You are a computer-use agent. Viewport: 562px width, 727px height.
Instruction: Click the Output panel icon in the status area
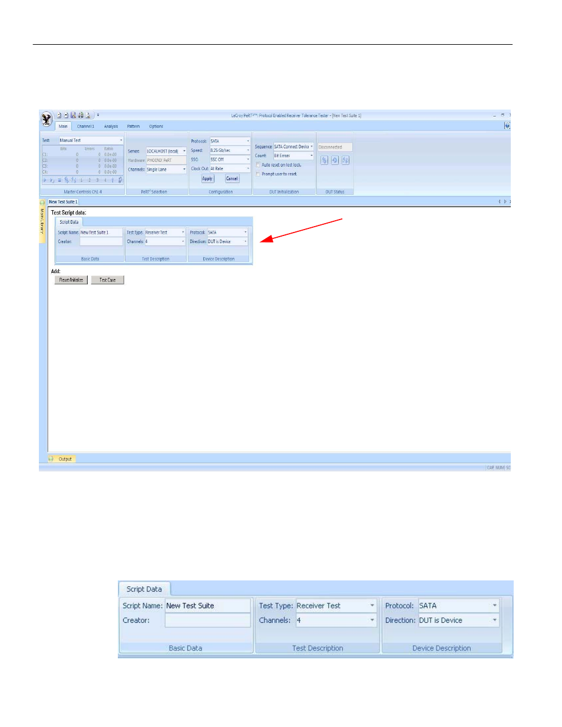pyautogui.click(x=51, y=459)
